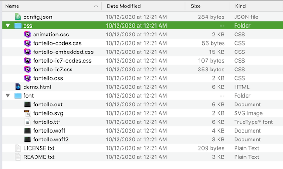Click the 4 KB size value
The image size is (283, 169).
218,131
